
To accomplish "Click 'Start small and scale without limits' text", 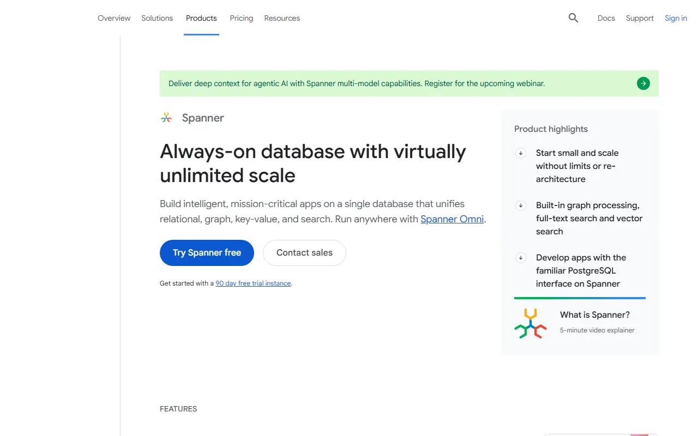I will click(577, 166).
